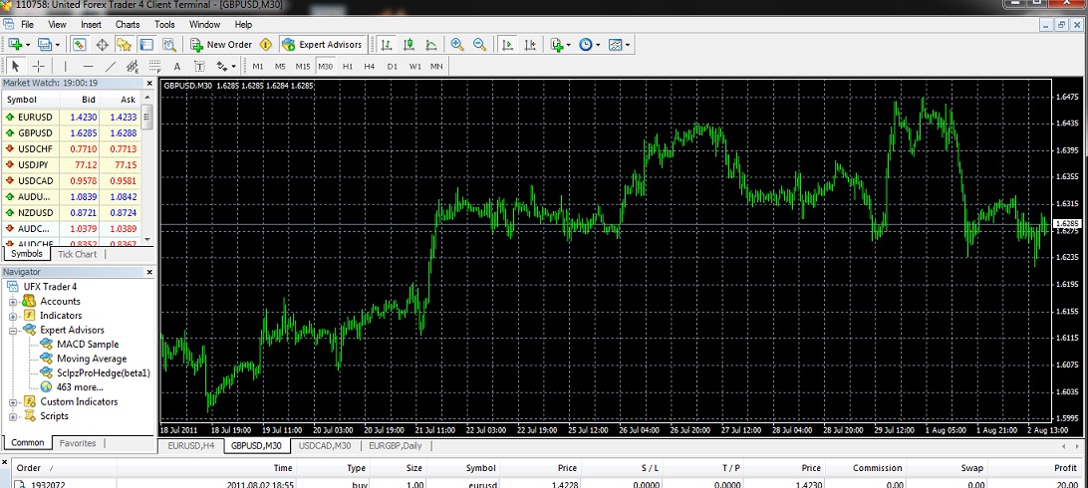Toggle chart shift icon
Viewport: 1088px width, 488px height.
point(530,45)
